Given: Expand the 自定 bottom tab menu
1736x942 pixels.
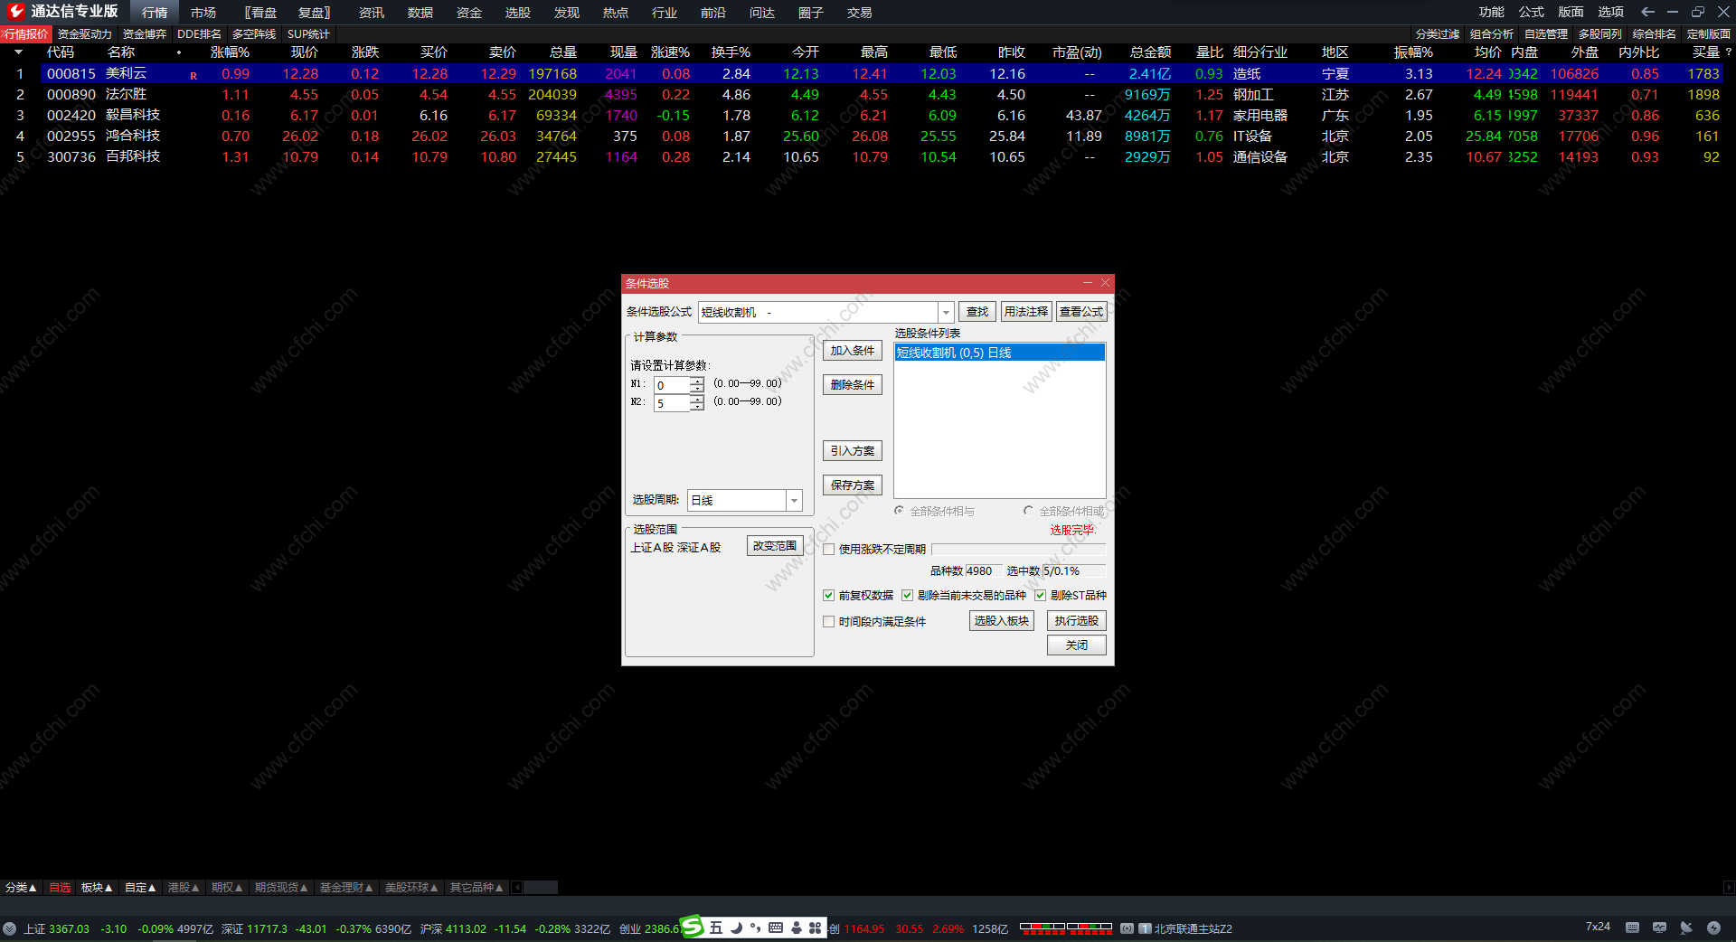Looking at the screenshot, I should (x=140, y=888).
